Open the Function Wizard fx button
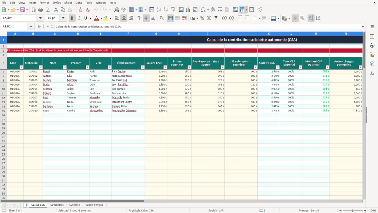This screenshot has height=213, width=378. pyautogui.click(x=39, y=27)
